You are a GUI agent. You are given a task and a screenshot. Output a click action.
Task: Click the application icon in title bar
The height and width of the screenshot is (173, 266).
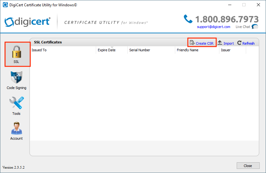point(5,5)
